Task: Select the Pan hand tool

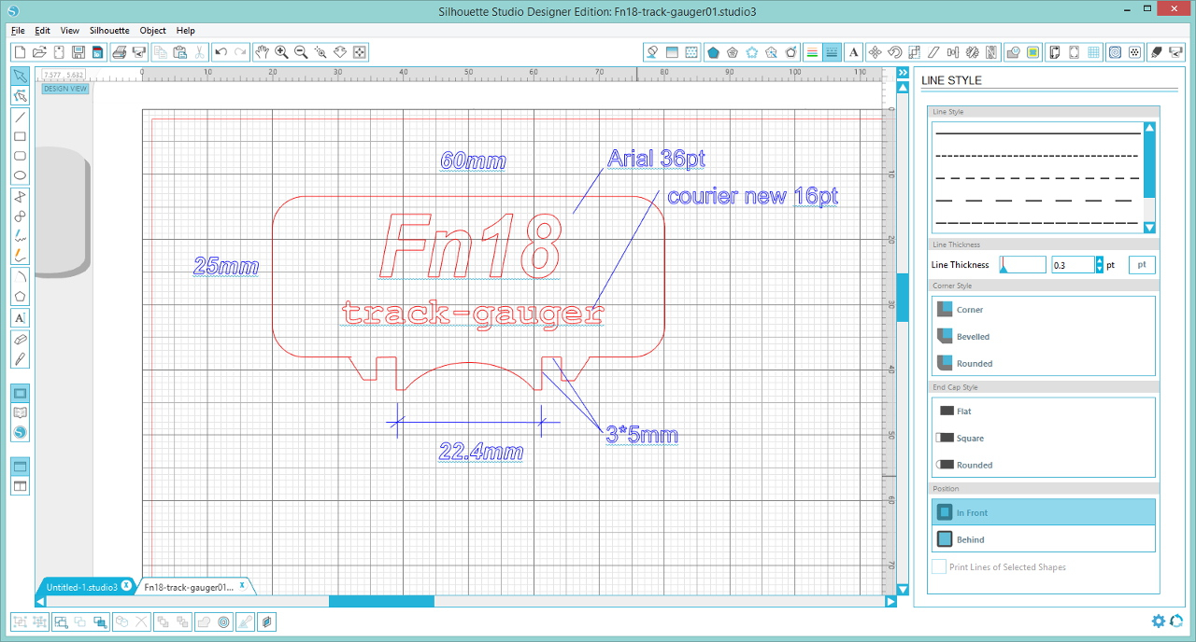Action: pos(263,52)
